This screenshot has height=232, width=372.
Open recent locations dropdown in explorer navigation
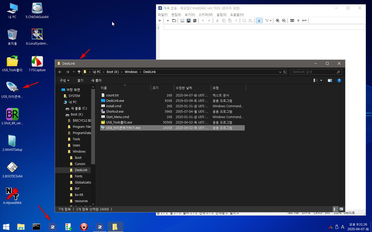click(74, 72)
